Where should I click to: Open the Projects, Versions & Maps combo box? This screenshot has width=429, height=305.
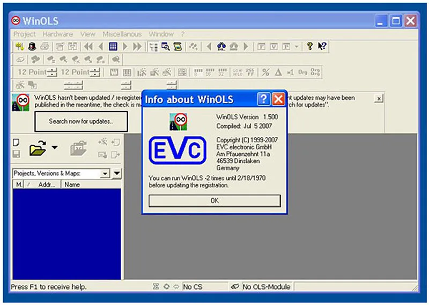(x=61, y=173)
